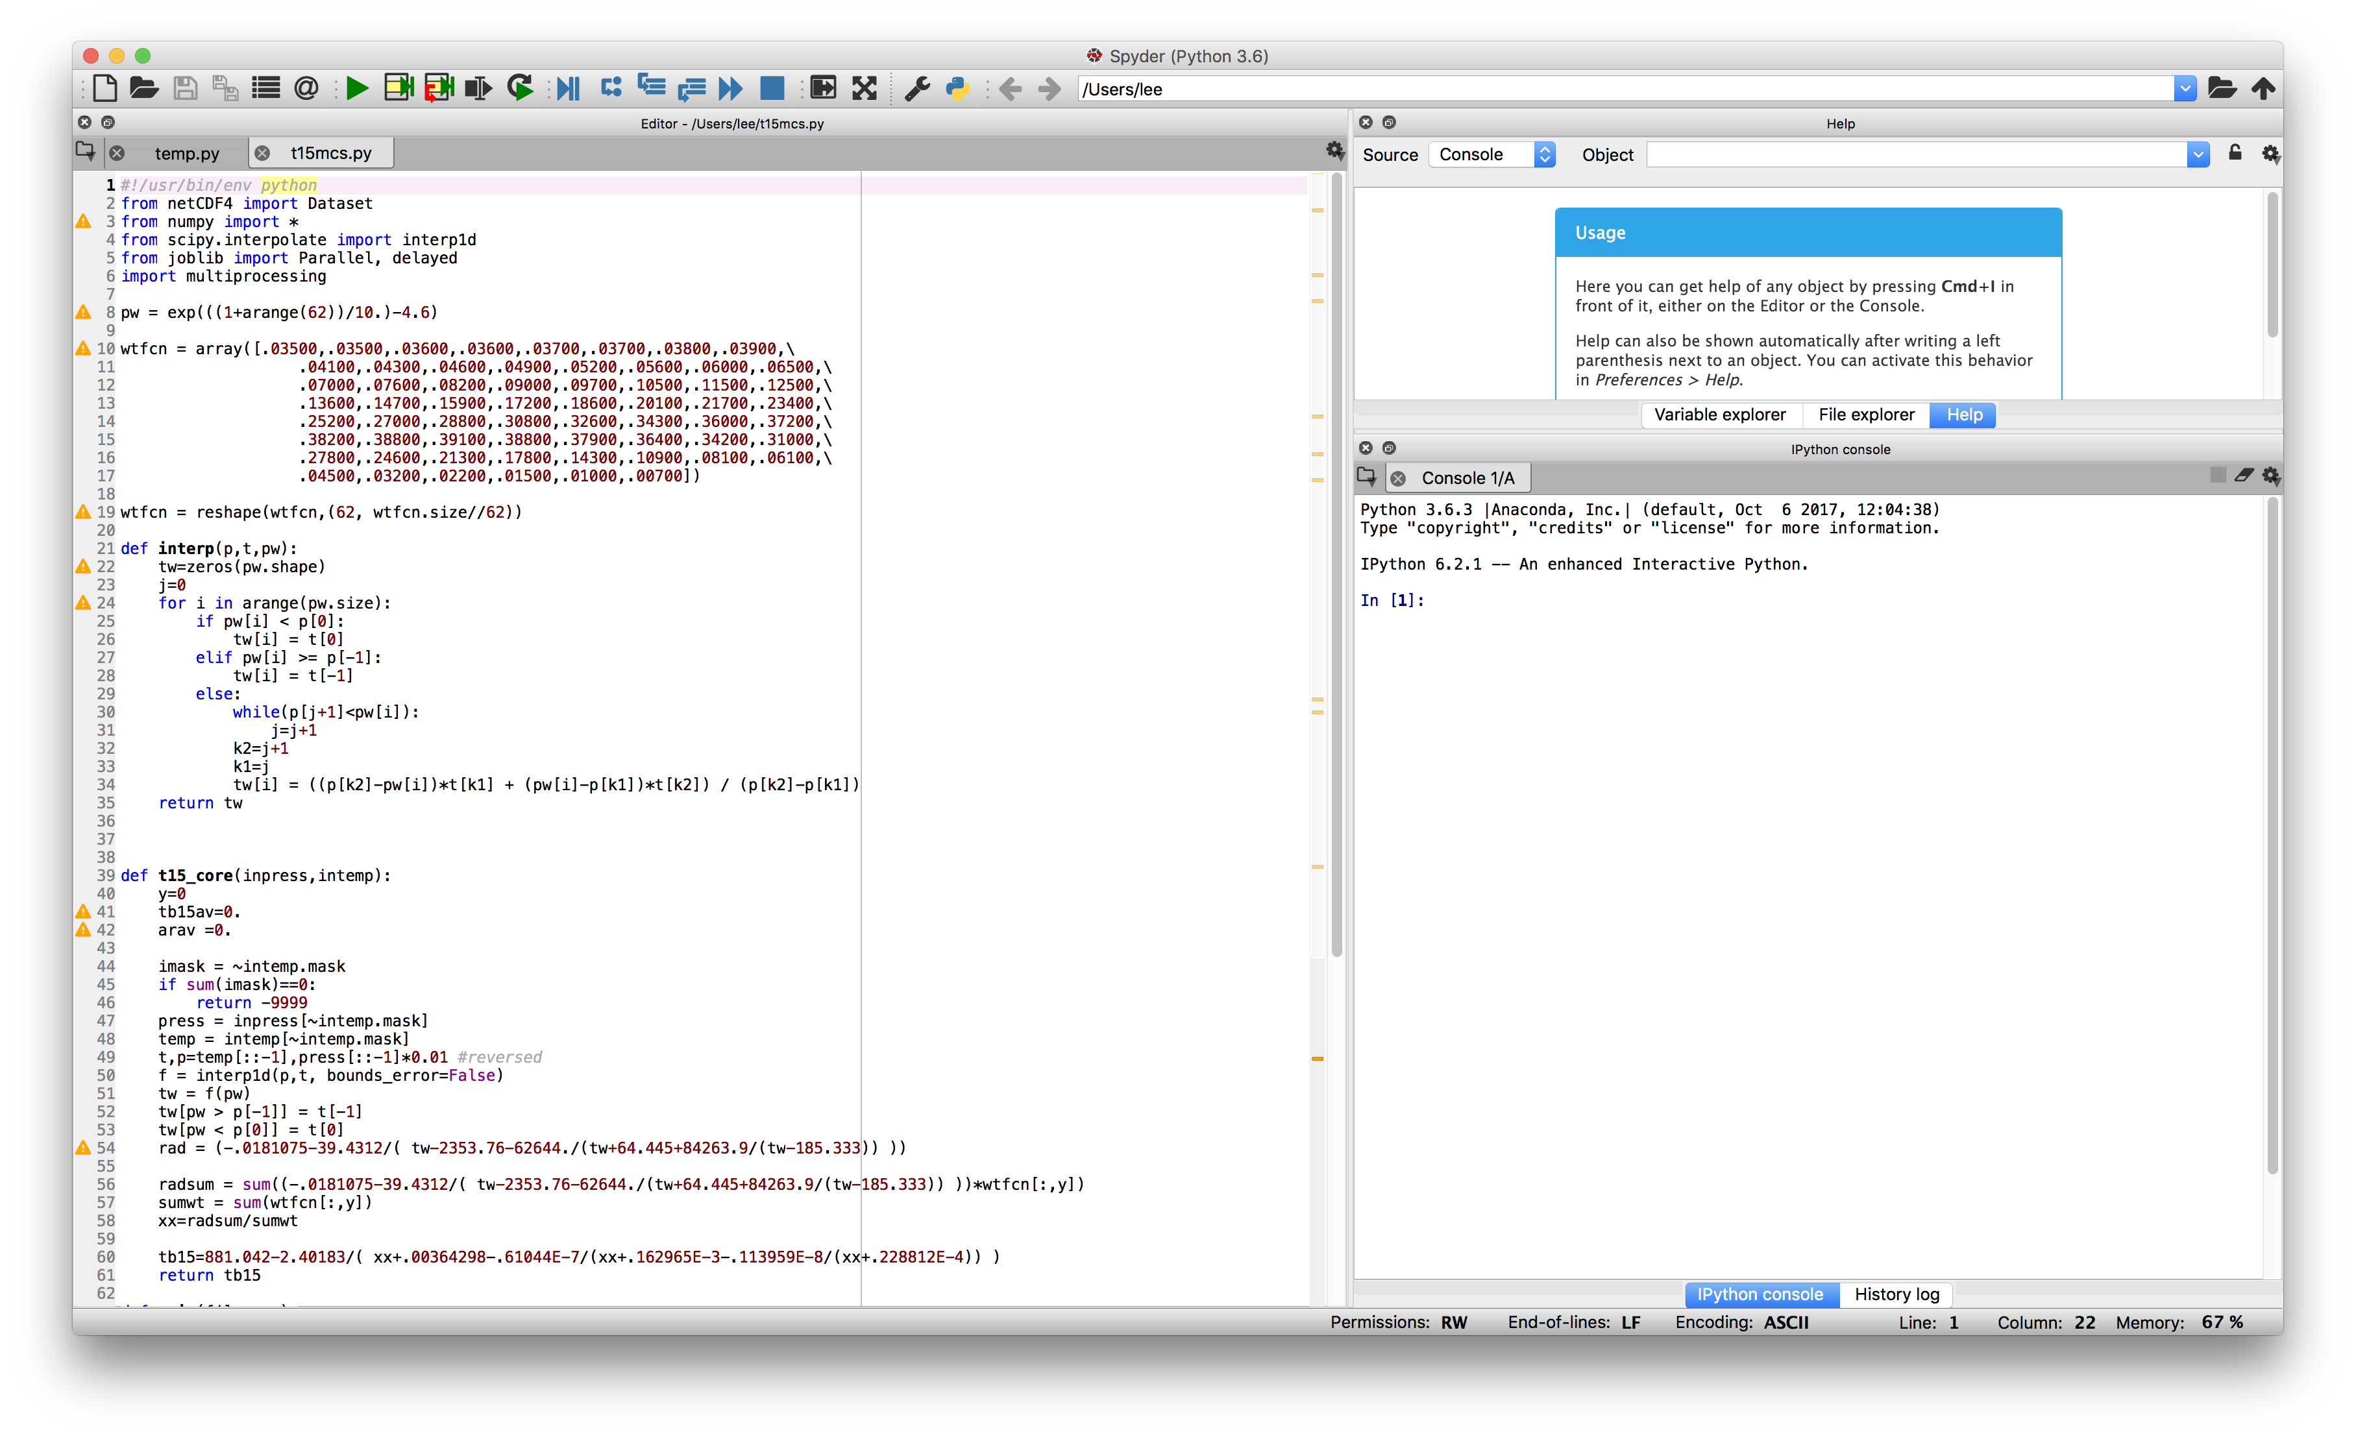The height and width of the screenshot is (1439, 2356).
Task: Maximize the current pane
Action: pyautogui.click(x=823, y=89)
